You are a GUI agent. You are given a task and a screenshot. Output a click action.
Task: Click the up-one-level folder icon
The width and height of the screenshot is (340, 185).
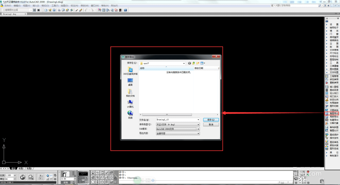point(194,63)
